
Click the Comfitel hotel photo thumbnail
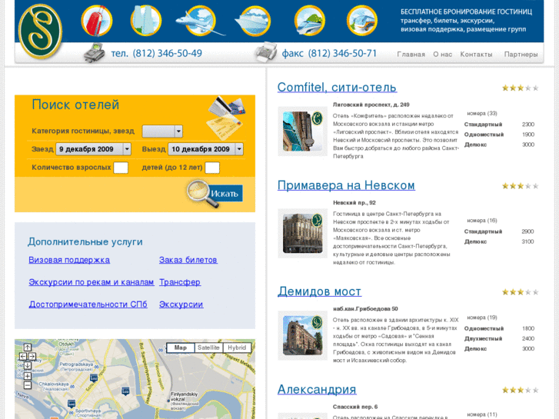tap(303, 131)
